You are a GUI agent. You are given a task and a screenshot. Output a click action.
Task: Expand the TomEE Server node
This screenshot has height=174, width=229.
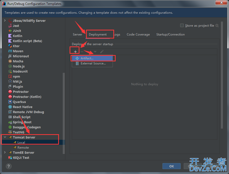pos(5,152)
